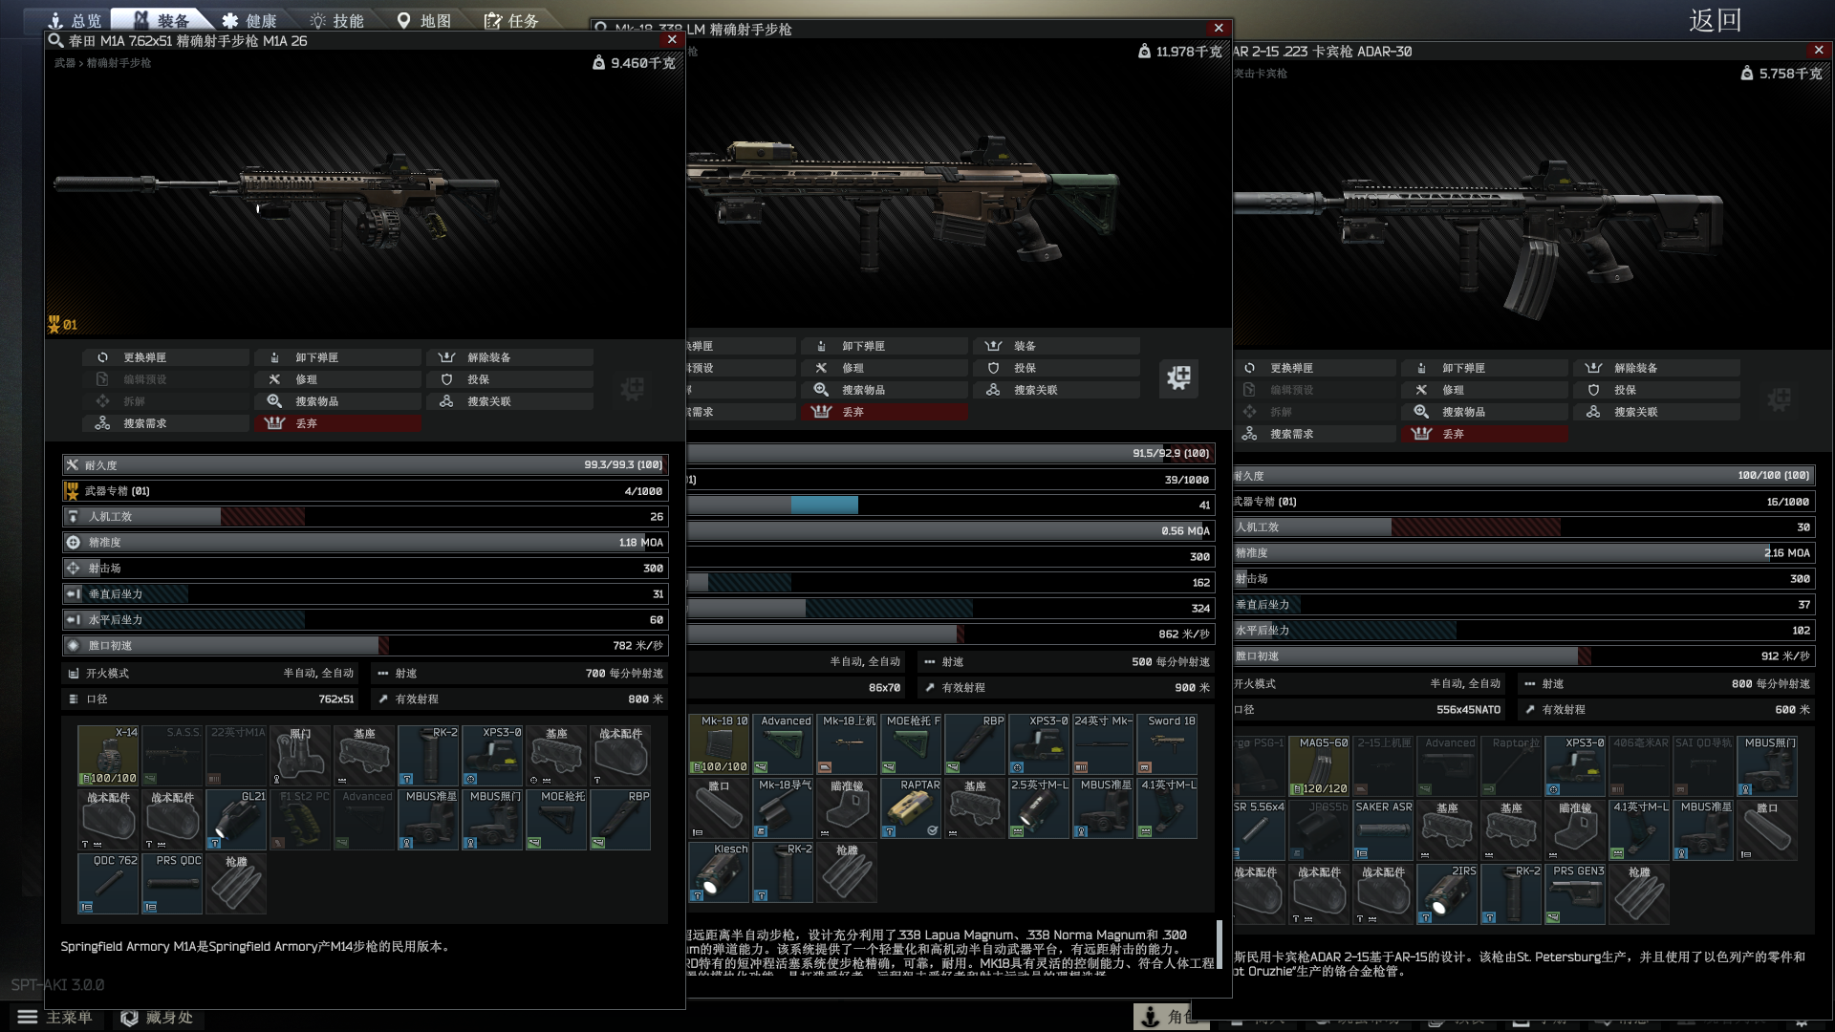This screenshot has height=1032, width=1835.
Task: Select PRS QDC suppressor slot
Action: click(x=172, y=884)
